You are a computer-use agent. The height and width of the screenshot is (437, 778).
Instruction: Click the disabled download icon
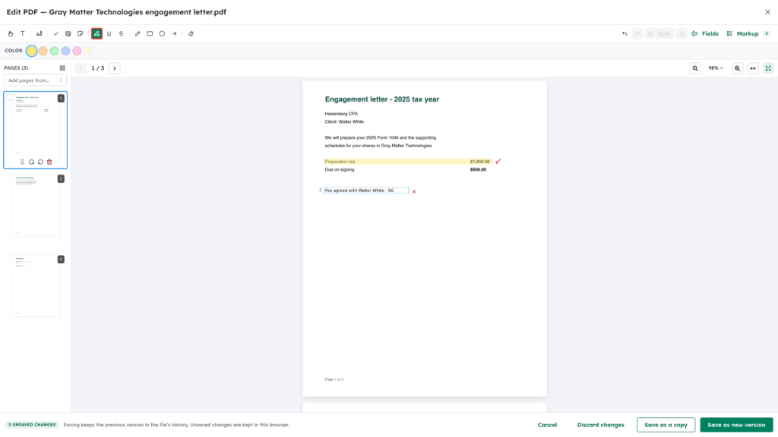pyautogui.click(x=682, y=33)
